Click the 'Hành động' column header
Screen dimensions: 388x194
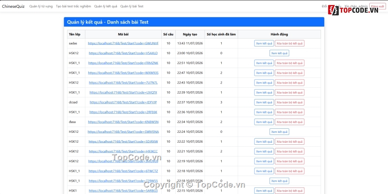[279, 34]
